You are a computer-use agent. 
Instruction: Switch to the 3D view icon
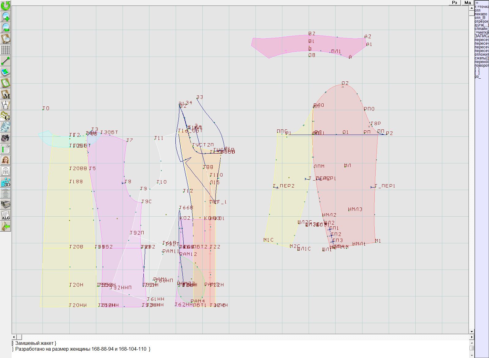(x=6, y=182)
